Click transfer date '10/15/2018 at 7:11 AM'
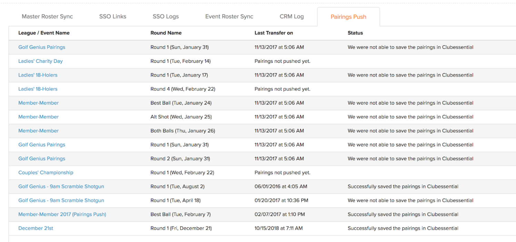 coord(279,228)
